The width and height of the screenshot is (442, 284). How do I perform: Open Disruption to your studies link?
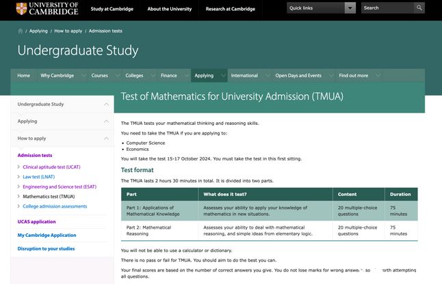pyautogui.click(x=46, y=248)
